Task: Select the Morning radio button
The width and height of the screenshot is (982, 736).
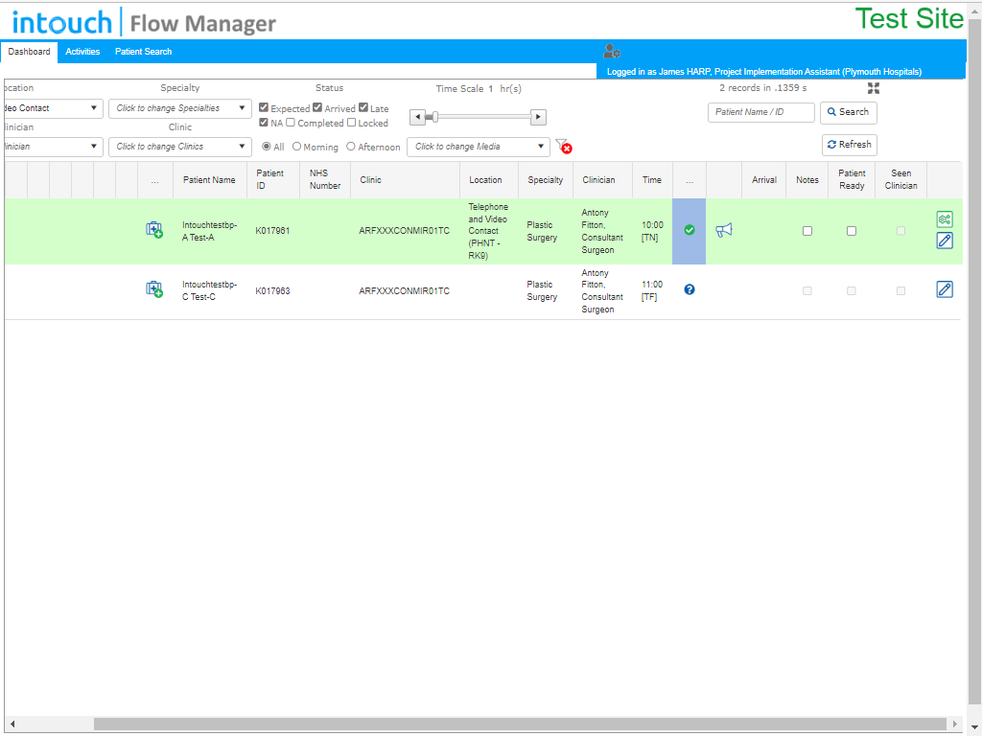Action: tap(297, 147)
